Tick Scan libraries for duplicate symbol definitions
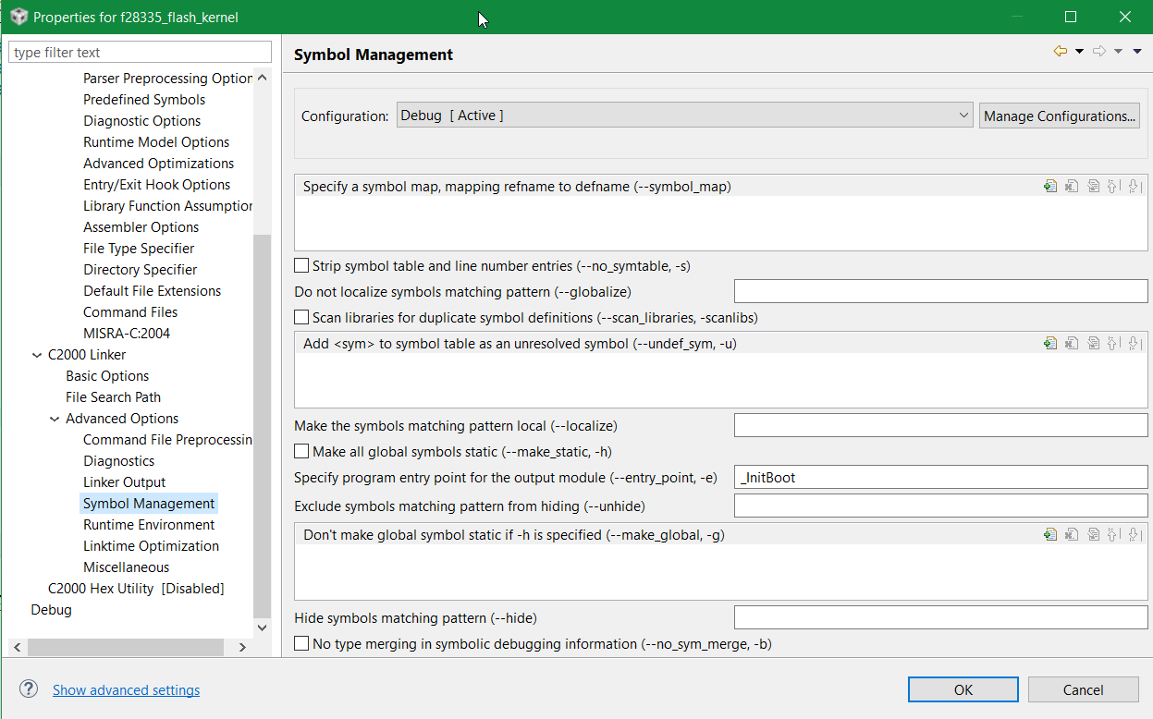1153x719 pixels. (301, 318)
